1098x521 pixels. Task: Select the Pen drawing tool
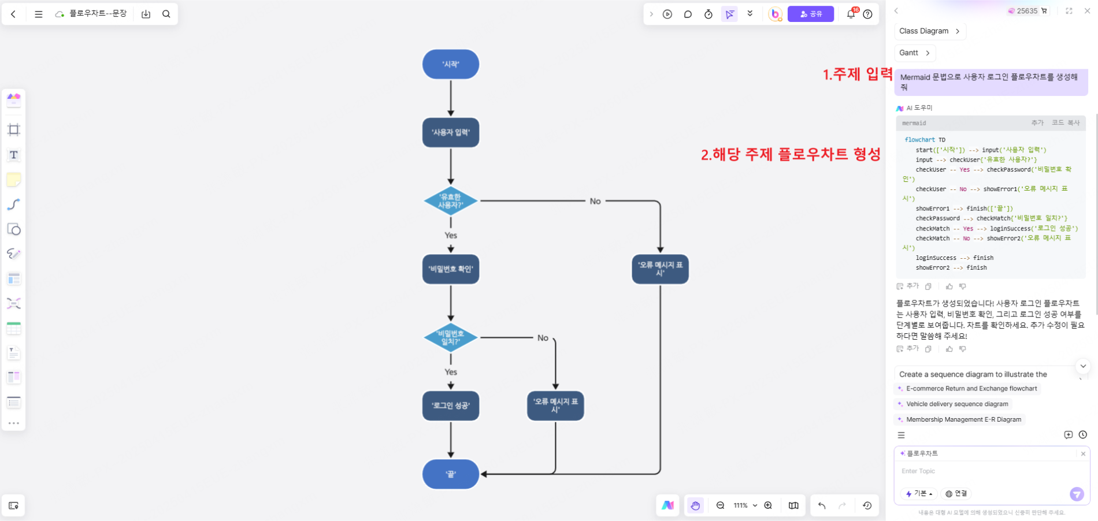14,254
